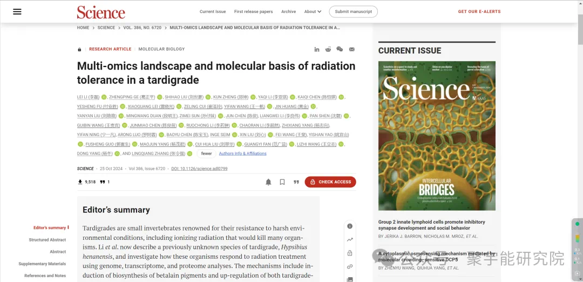Click the Submit manuscript button
The height and width of the screenshot is (282, 583).
click(x=353, y=11)
